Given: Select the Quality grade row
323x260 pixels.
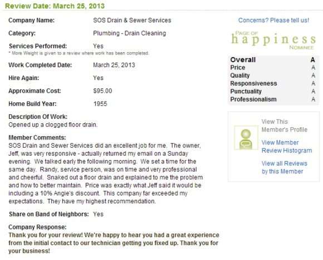Looking at the screenshot, I should [273, 76].
